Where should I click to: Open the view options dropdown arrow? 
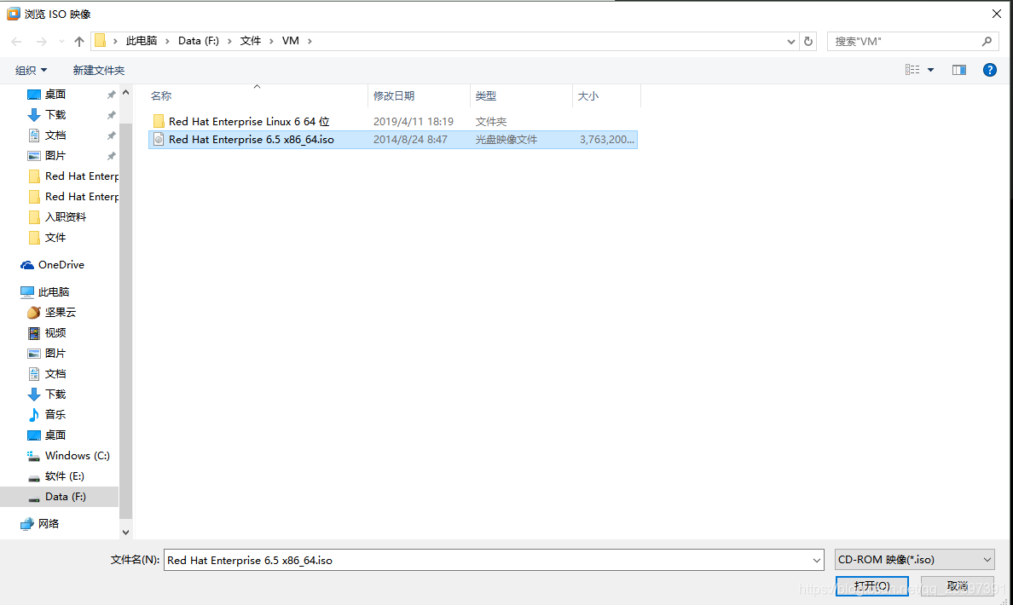[x=931, y=70]
